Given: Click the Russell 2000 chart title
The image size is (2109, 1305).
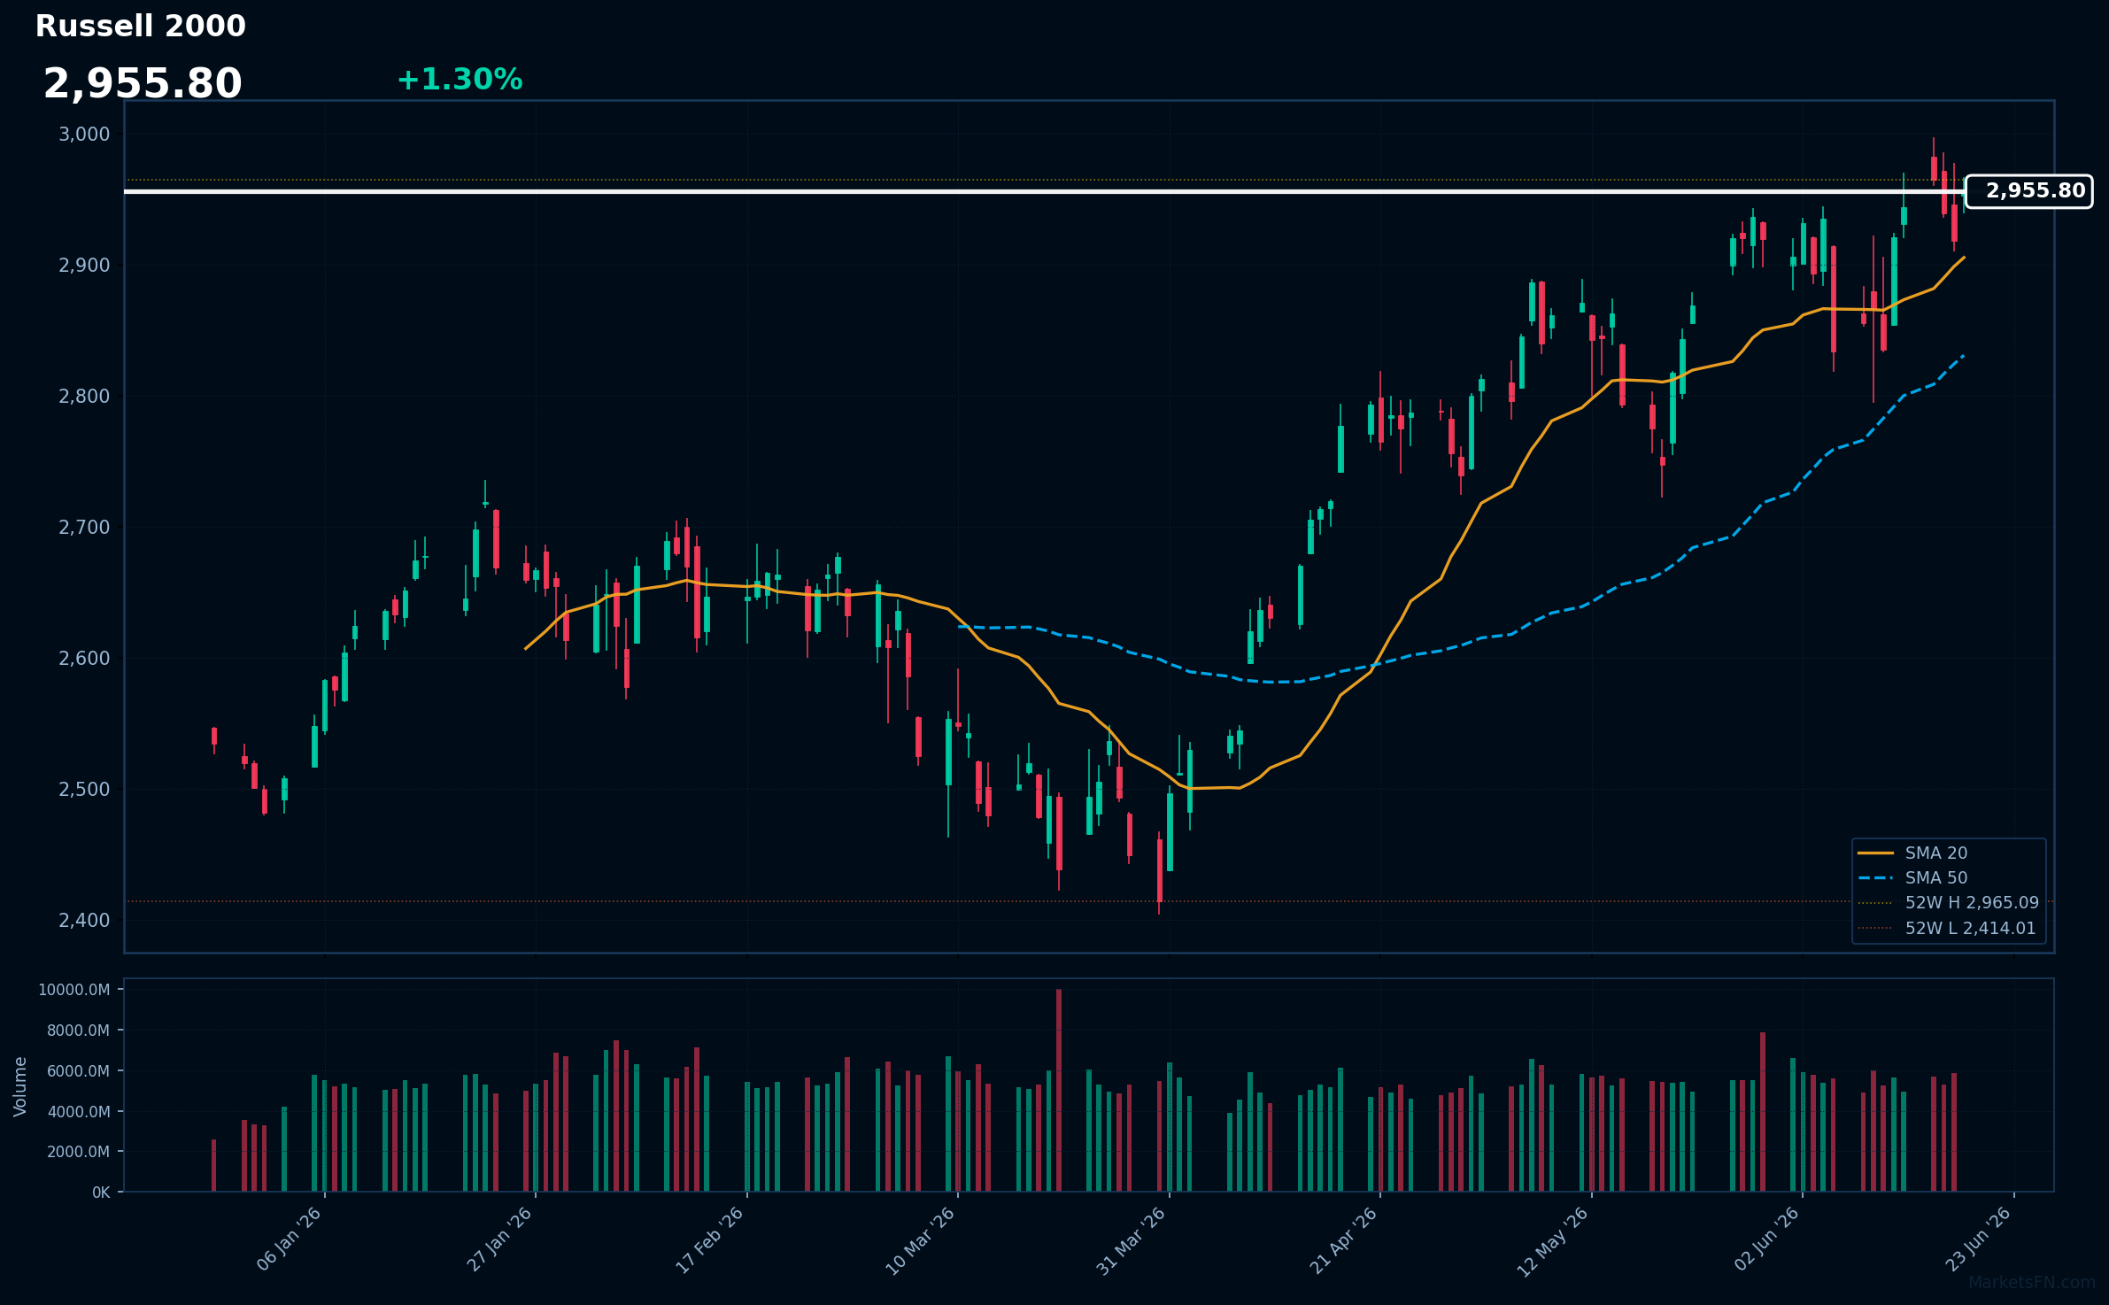Looking at the screenshot, I should (140, 27).
